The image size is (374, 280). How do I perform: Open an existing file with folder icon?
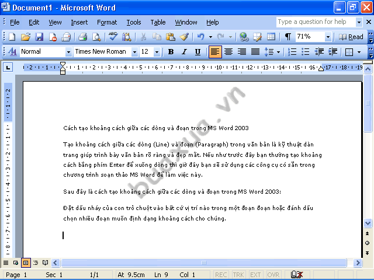[26, 37]
